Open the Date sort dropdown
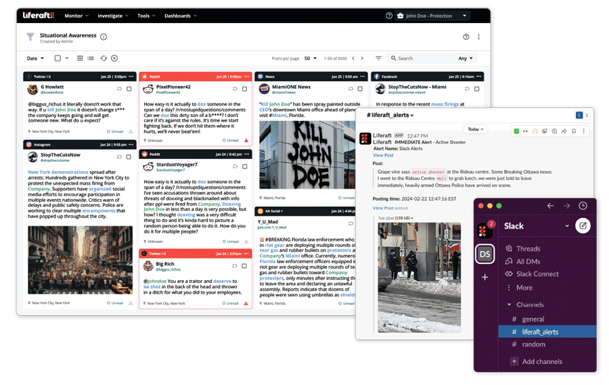 tap(35, 58)
